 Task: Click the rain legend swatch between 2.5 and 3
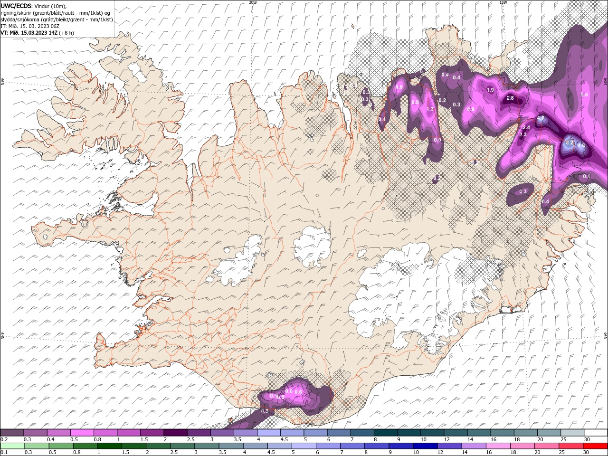point(182,446)
